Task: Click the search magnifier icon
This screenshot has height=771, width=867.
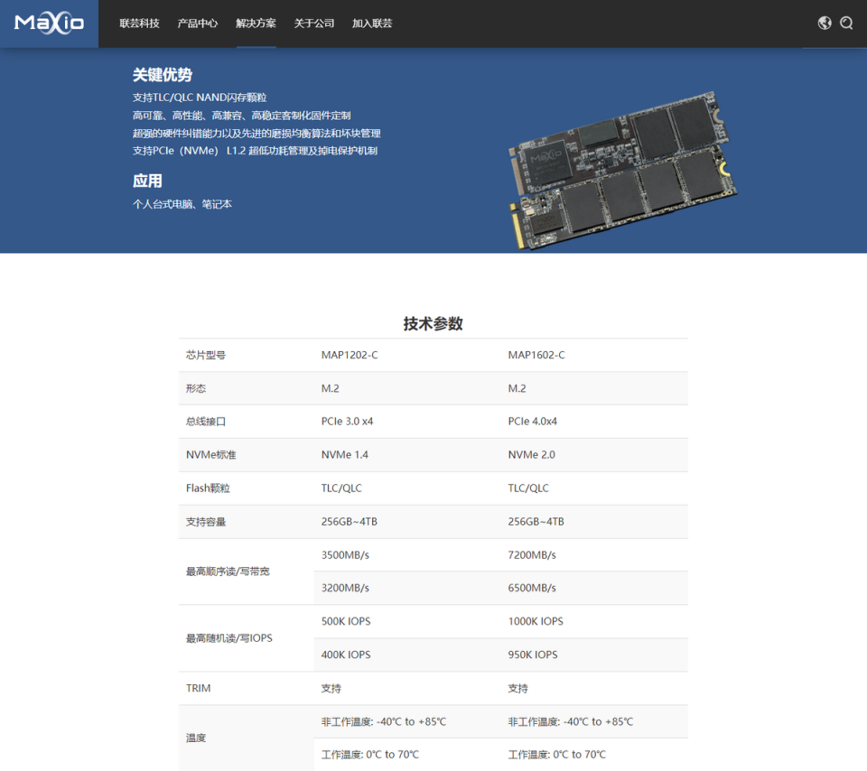Action: [846, 23]
